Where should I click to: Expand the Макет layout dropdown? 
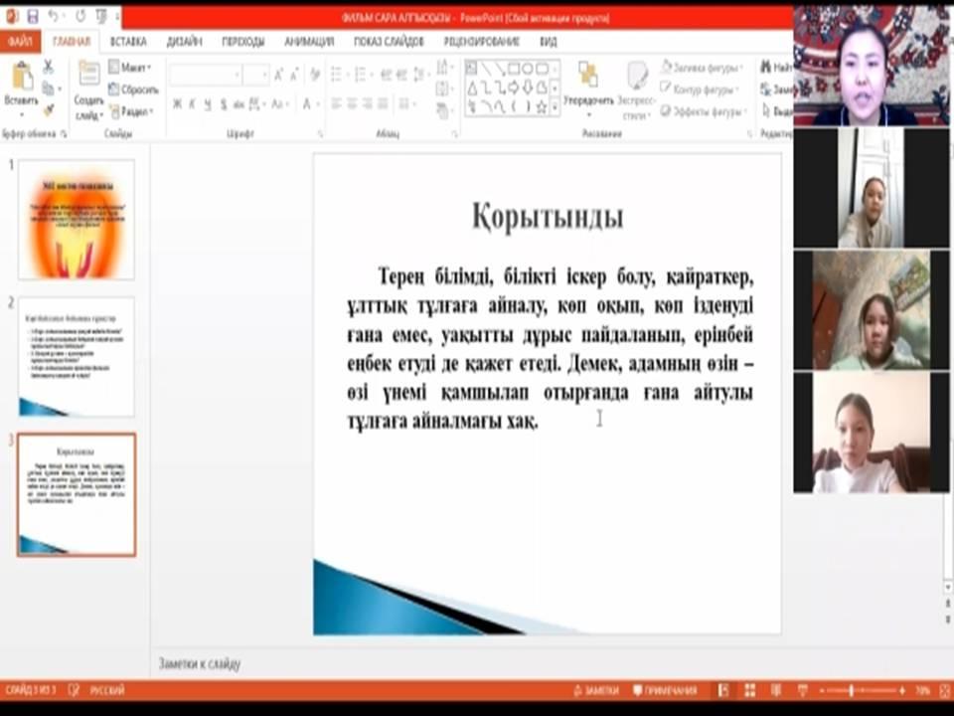click(130, 68)
